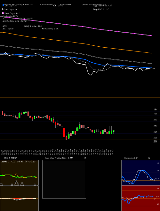Screen dimensions: 160x211
Task: Select the '200 Day = 5.31' legend text
Action: coord(12,13)
